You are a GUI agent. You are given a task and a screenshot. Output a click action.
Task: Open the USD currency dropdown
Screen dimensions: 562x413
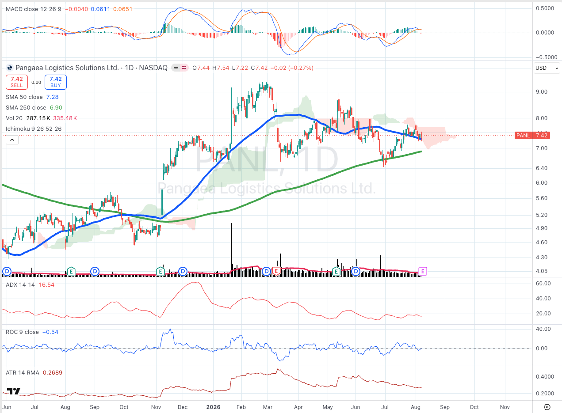(x=547, y=68)
